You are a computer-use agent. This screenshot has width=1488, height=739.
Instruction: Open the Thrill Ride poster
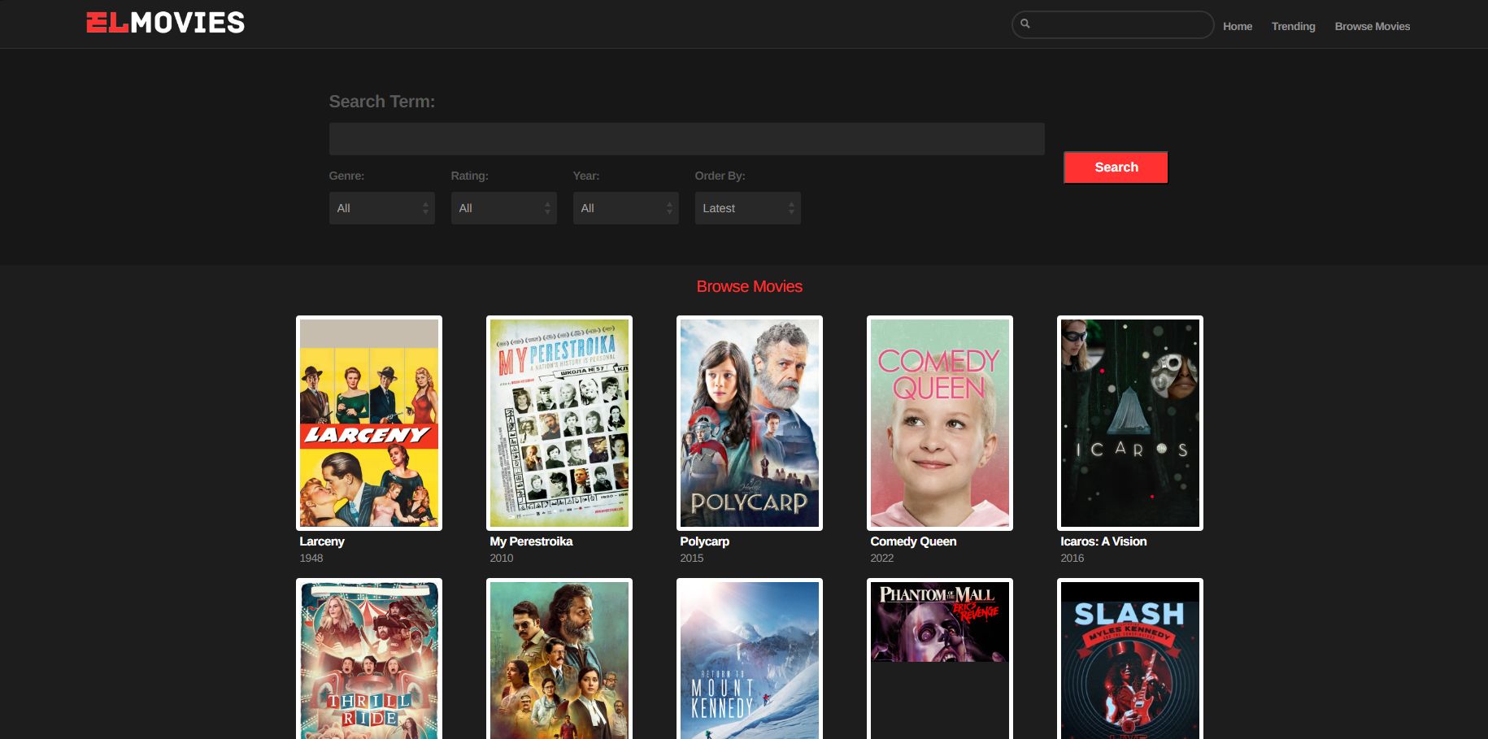click(369, 659)
